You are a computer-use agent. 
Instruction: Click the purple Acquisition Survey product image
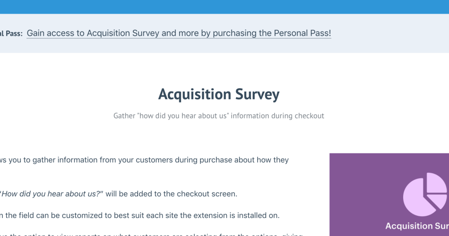pyautogui.click(x=389, y=194)
